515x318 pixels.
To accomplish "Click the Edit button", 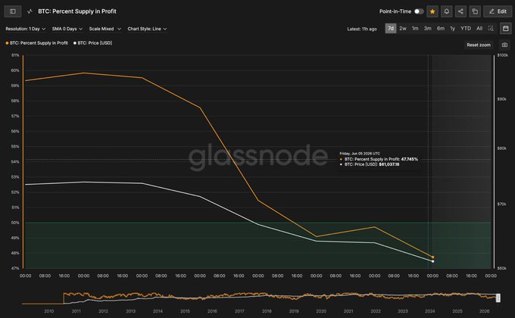I will 498,11.
